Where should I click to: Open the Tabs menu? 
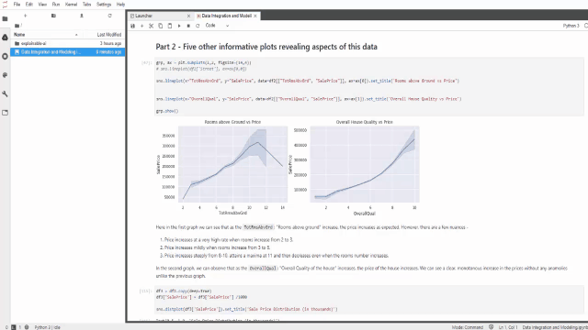[86, 5]
